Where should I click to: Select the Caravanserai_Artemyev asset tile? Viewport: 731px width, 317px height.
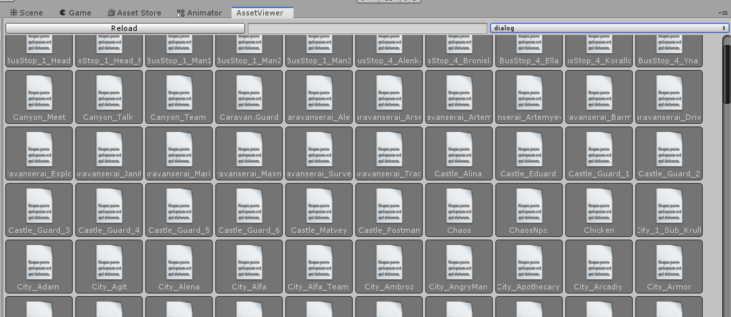coord(529,97)
